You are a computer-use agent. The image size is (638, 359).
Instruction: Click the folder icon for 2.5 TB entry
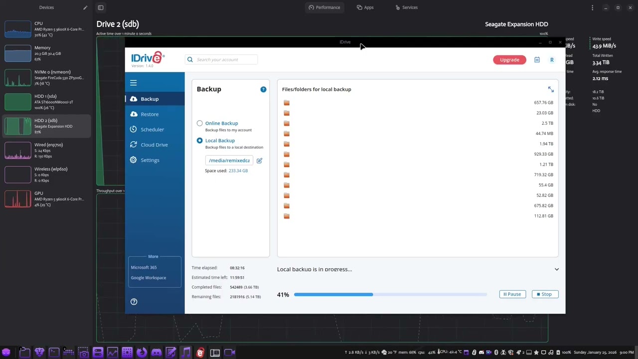pyautogui.click(x=287, y=123)
